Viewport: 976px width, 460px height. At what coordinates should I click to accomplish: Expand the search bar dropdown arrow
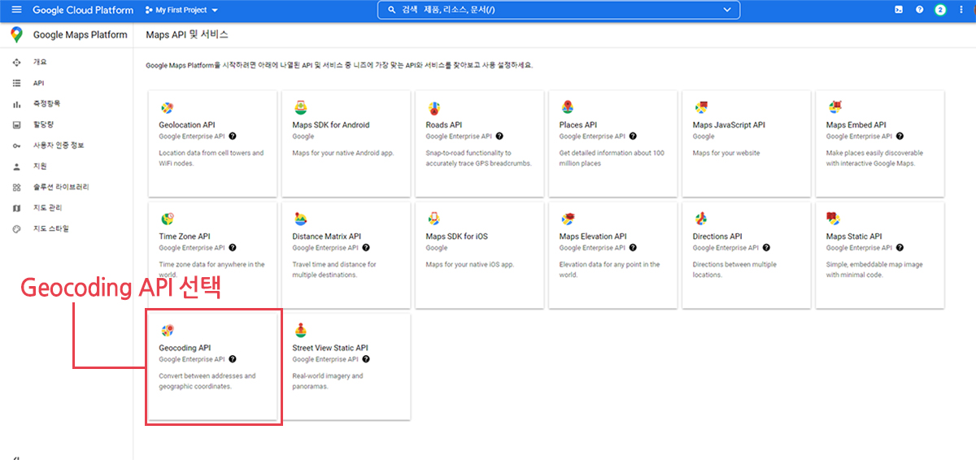pos(727,10)
